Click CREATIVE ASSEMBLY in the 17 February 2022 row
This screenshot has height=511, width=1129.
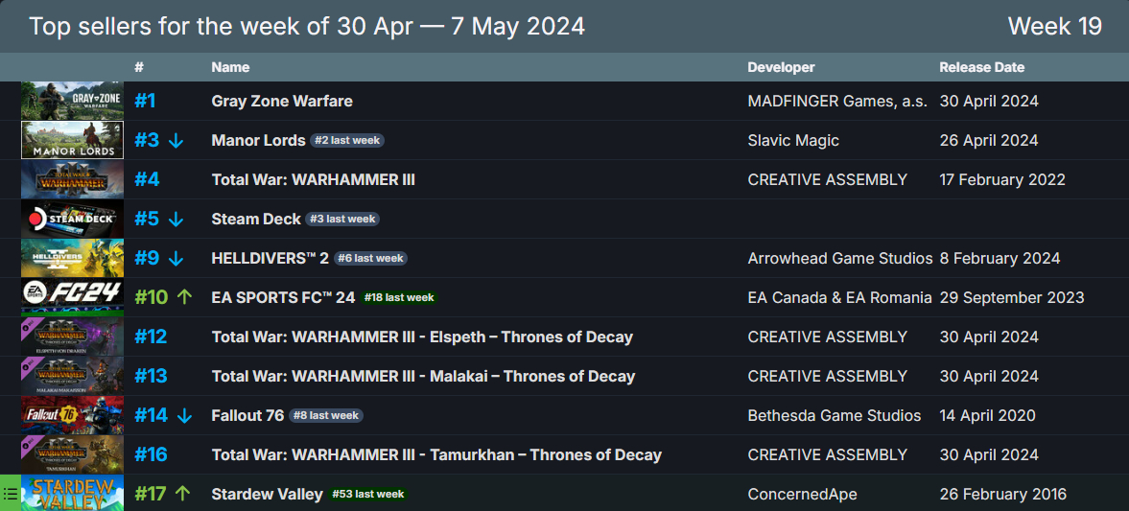827,179
